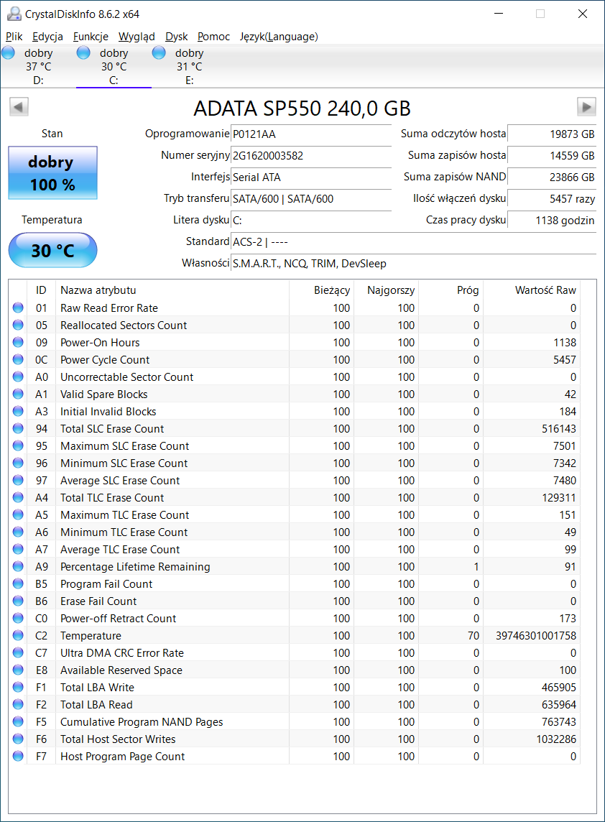Click status icon for Reallocated Sectors Count

pos(18,325)
